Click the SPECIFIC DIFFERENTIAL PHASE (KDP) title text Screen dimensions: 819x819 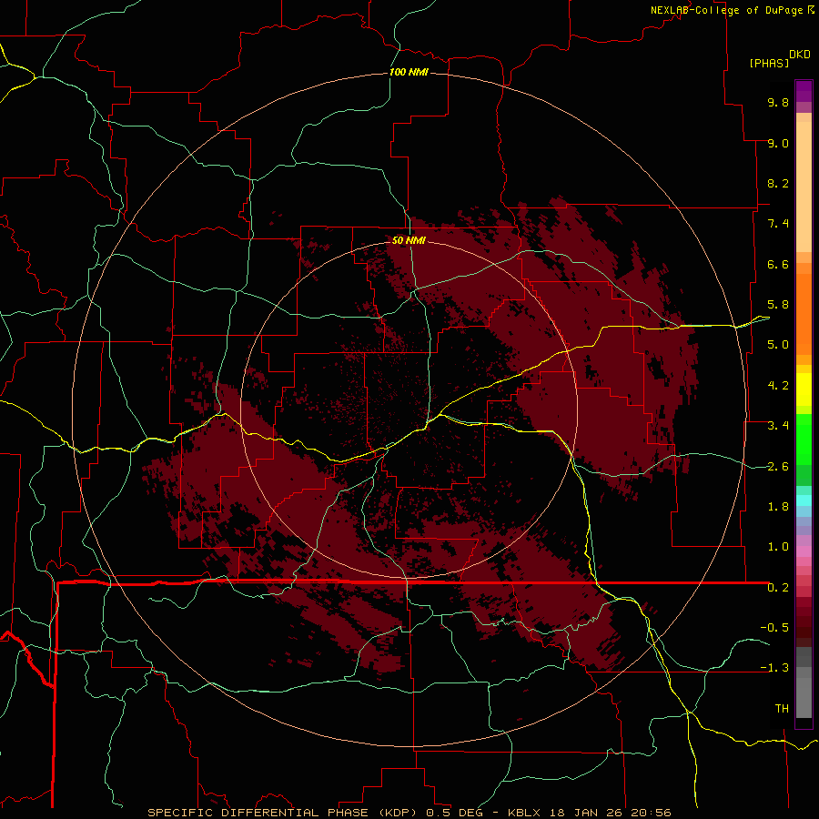284,813
